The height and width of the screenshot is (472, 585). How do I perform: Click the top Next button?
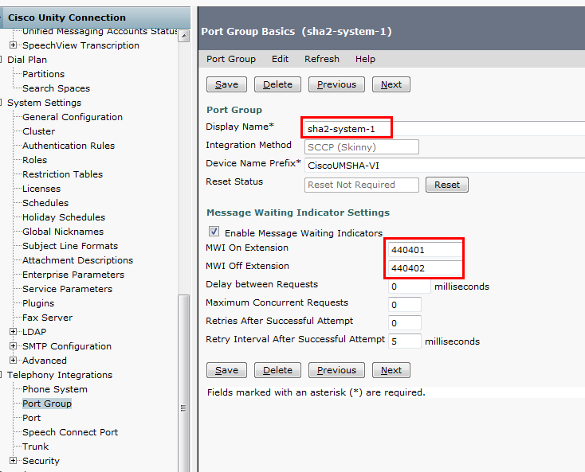point(391,84)
